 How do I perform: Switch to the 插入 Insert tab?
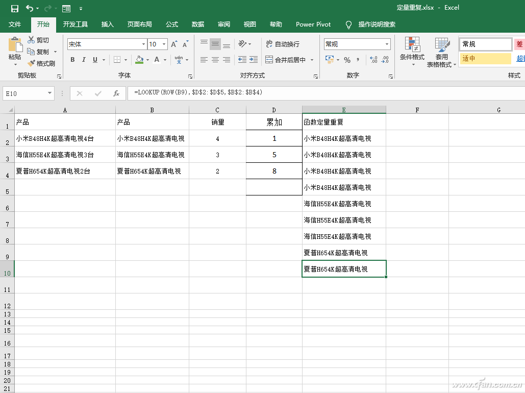click(x=108, y=24)
